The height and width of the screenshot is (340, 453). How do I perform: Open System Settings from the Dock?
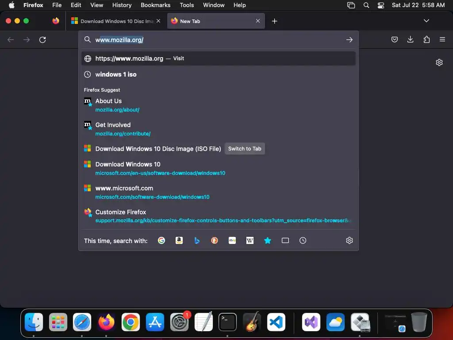[x=179, y=322]
